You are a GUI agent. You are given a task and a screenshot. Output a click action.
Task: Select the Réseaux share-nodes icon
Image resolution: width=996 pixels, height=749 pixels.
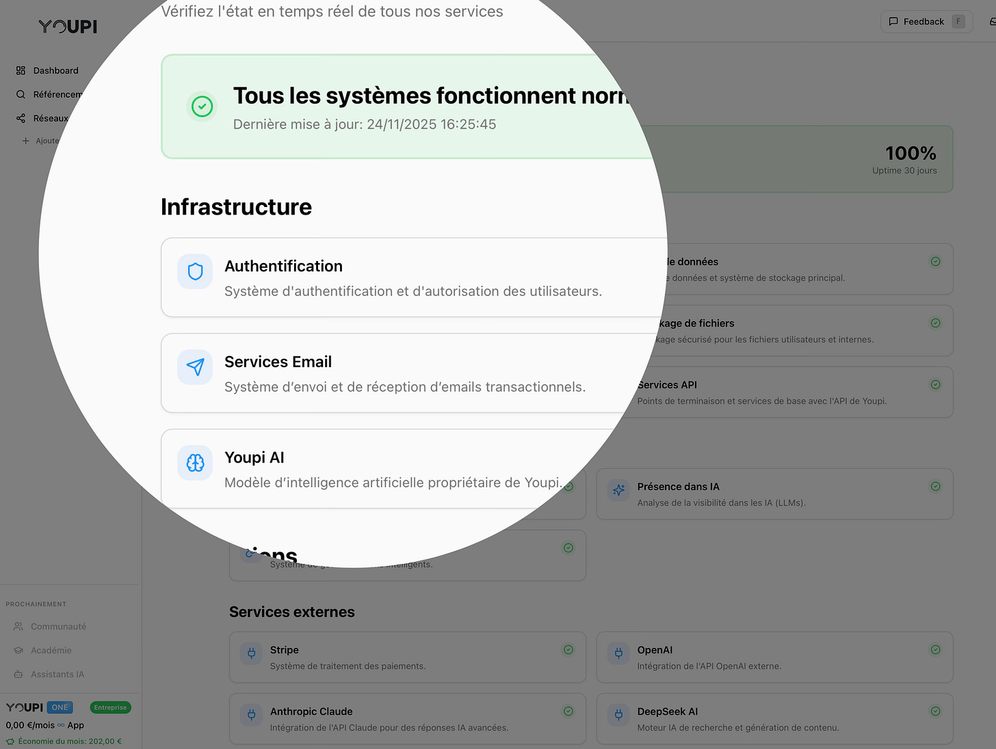pyautogui.click(x=21, y=118)
